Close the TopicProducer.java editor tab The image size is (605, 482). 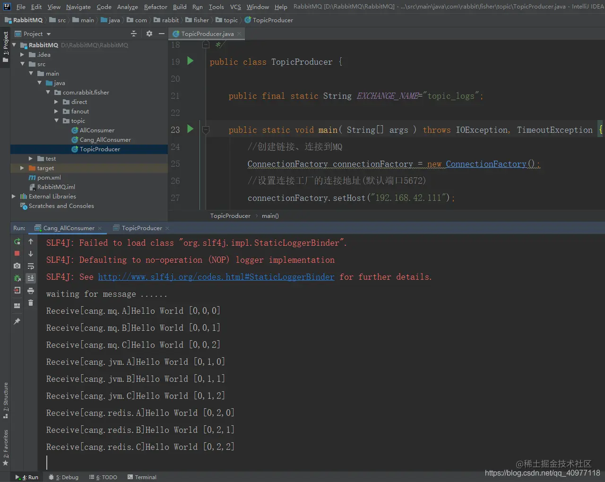(239, 34)
